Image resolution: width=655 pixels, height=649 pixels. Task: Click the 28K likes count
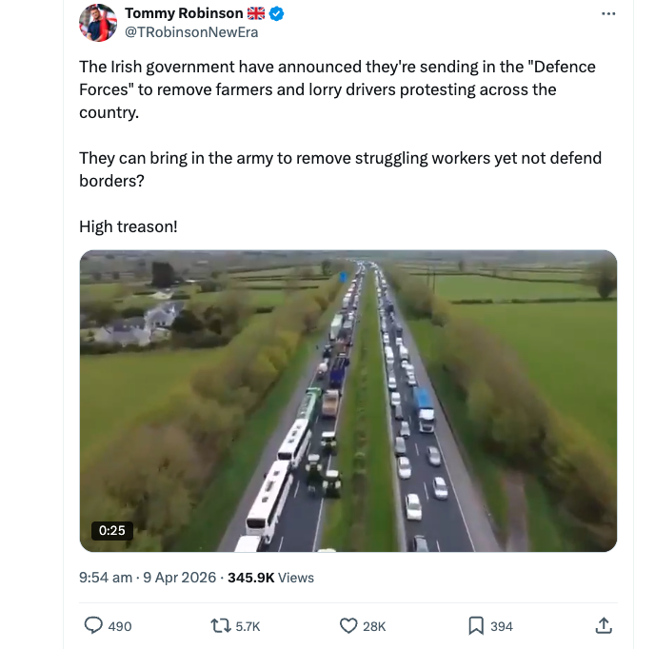(x=374, y=625)
